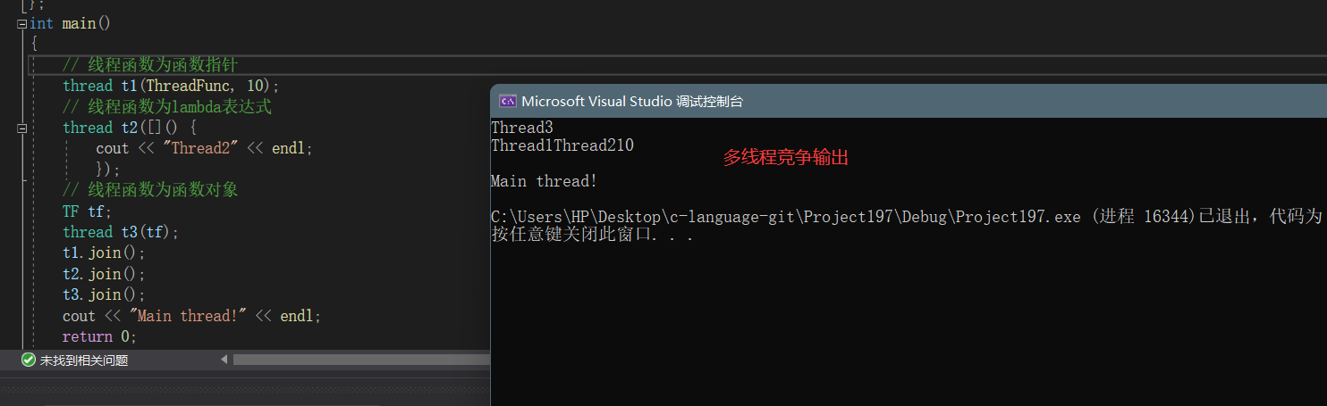
Task: Click the Thread1Thread210 console output line
Action: click(562, 145)
